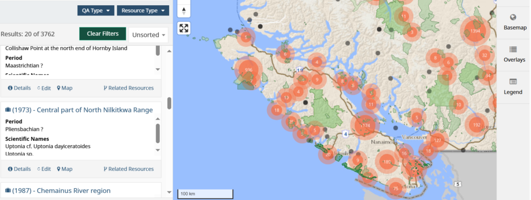
Task: Open the Basemap panel globe icon
Action: [x=513, y=18]
